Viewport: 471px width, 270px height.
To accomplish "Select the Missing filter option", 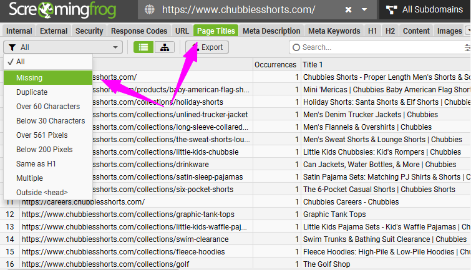I will coord(29,77).
